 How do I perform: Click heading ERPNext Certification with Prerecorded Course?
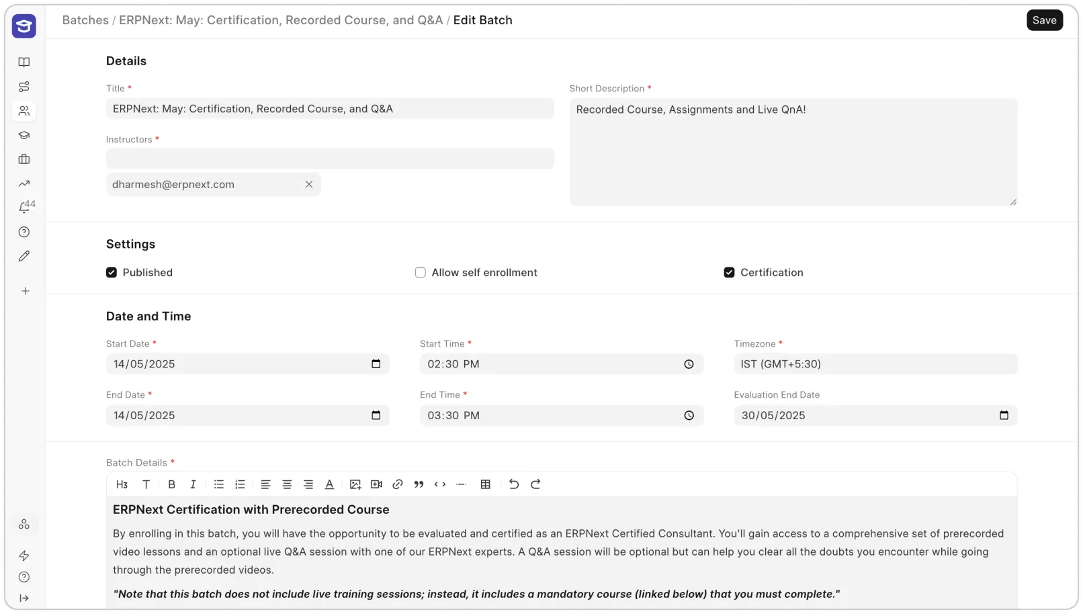point(251,510)
